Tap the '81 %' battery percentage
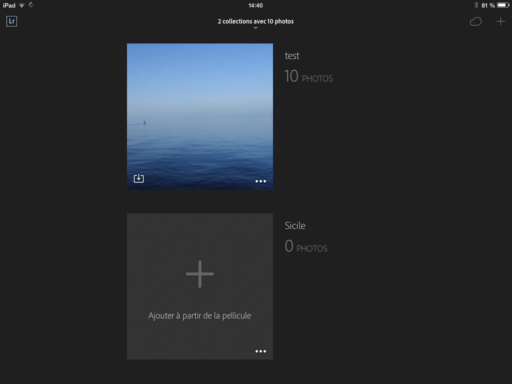The height and width of the screenshot is (384, 512). [x=488, y=5]
